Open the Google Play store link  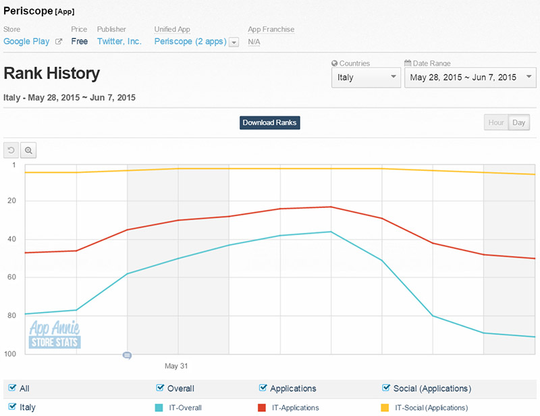[26, 42]
